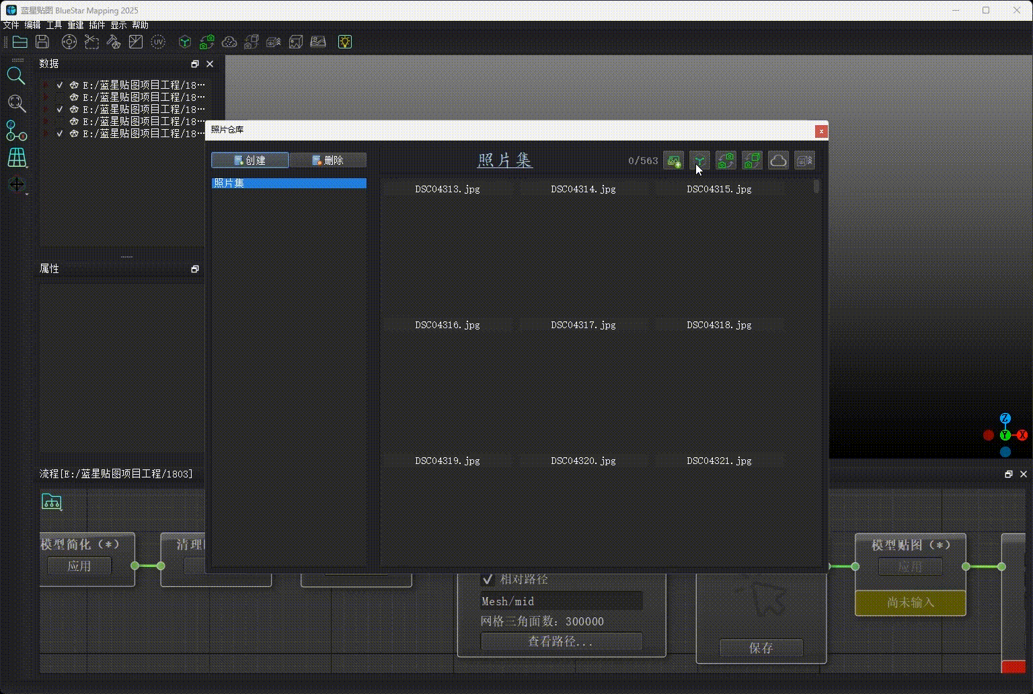Click the landscape map image toolbar icon

point(318,42)
